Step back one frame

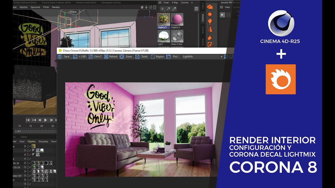(40, 120)
